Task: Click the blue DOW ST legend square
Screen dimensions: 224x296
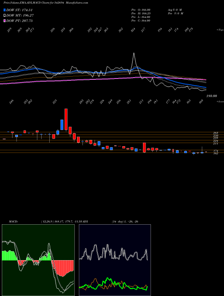Action: pyautogui.click(x=4, y=10)
